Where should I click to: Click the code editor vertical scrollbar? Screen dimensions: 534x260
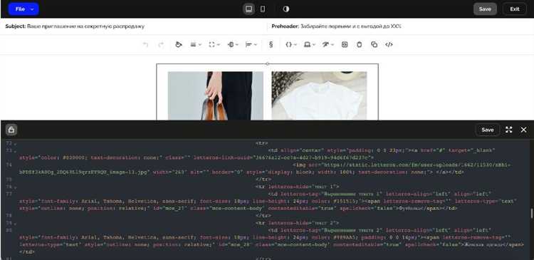pyautogui.click(x=532, y=213)
